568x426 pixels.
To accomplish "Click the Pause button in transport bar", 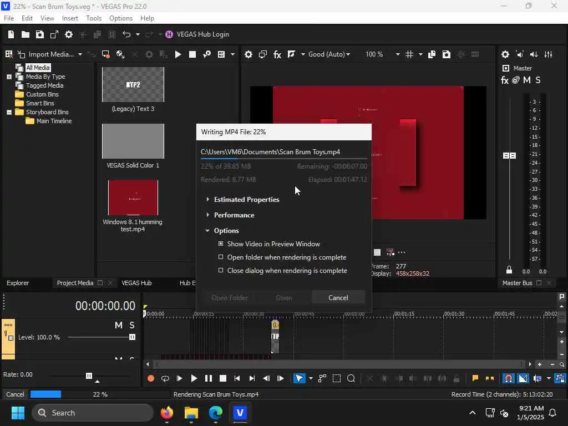I will (x=209, y=378).
